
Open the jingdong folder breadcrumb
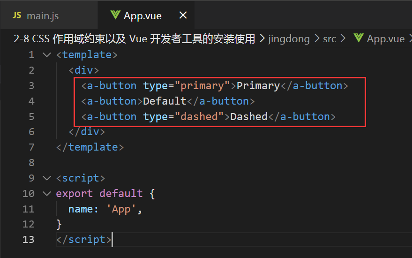(x=289, y=39)
